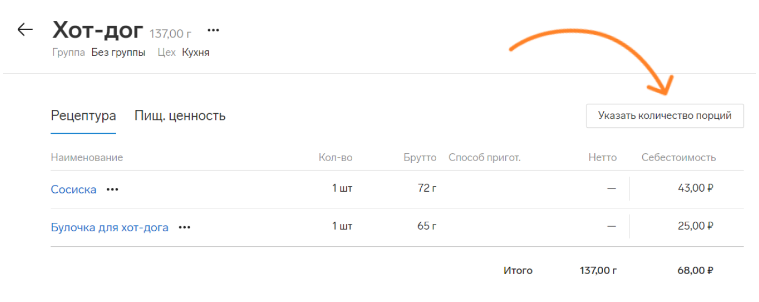Click the Брутто column header

click(420, 157)
